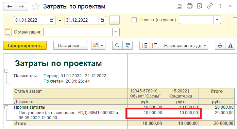Collapse the Прочие затраты group
The image size is (237, 129).
[6, 107]
